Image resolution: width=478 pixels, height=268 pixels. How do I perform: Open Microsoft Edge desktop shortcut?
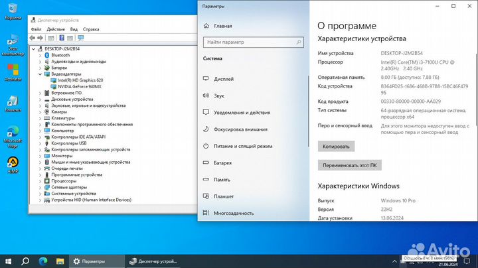pos(13,137)
